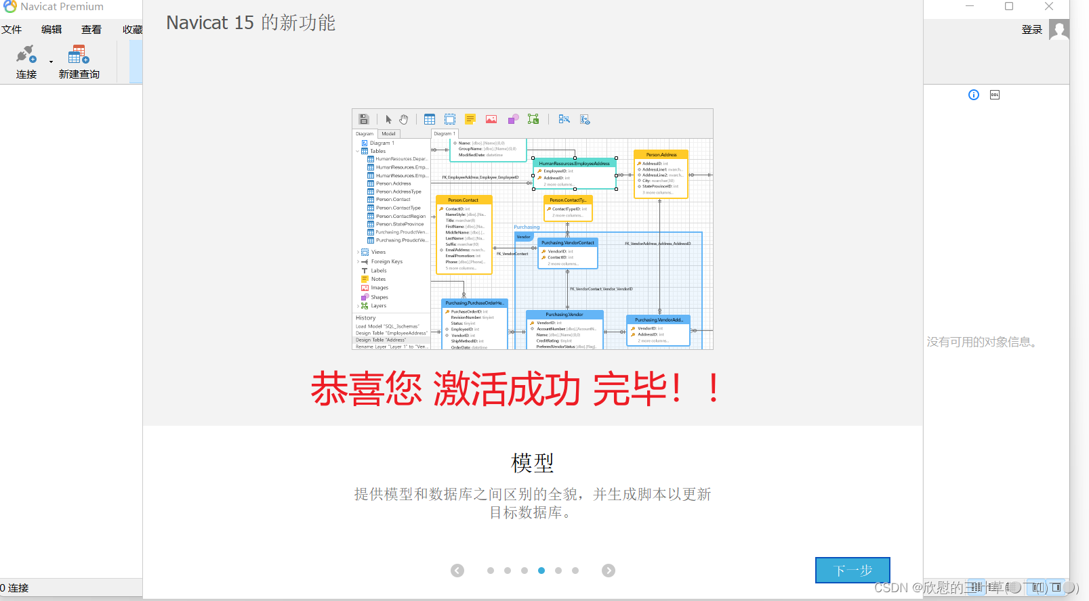The width and height of the screenshot is (1089, 601).
Task: Select the first slide indicator dot
Action: point(491,571)
